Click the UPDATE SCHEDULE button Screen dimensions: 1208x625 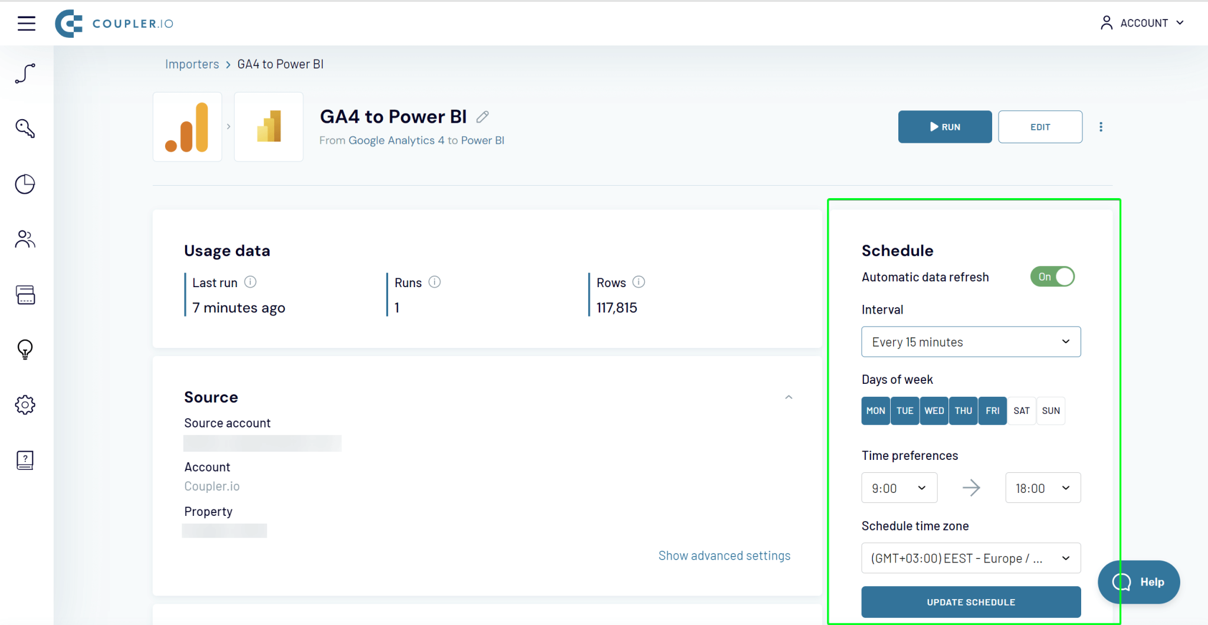pyautogui.click(x=970, y=602)
